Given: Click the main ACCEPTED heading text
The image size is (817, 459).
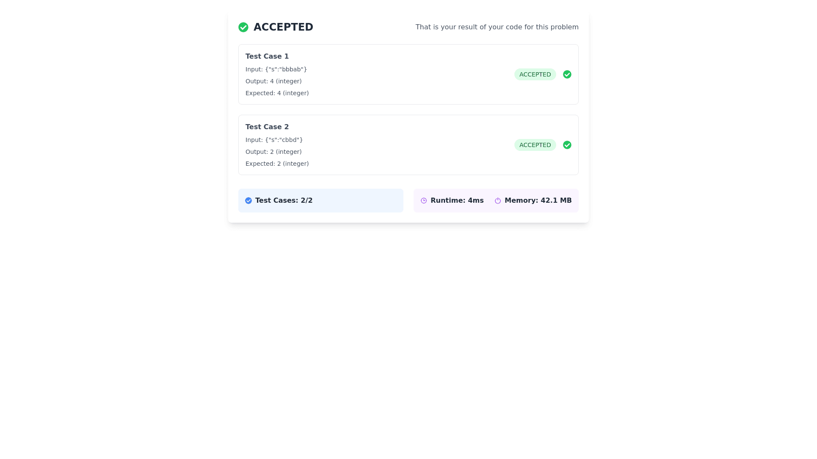Looking at the screenshot, I should point(283,27).
